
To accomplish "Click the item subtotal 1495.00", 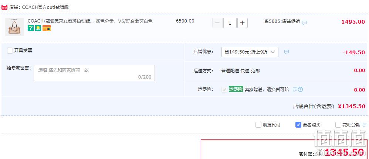I will pos(353,22).
